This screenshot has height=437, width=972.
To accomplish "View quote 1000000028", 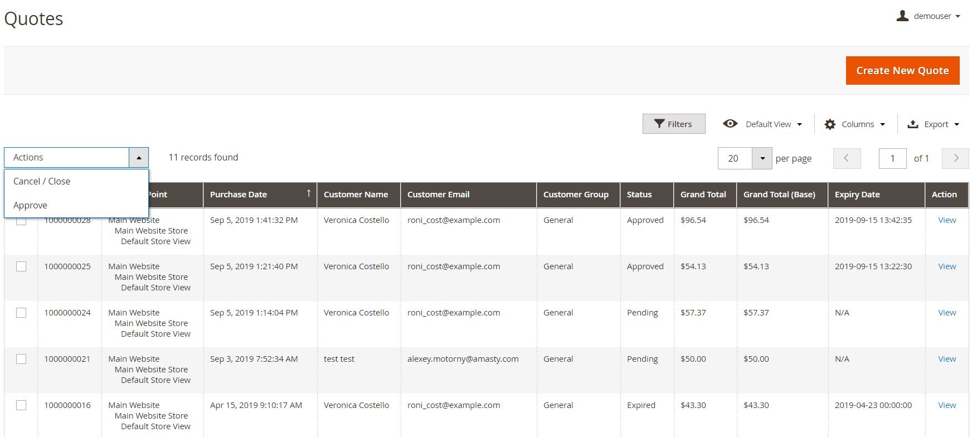I will 947,220.
